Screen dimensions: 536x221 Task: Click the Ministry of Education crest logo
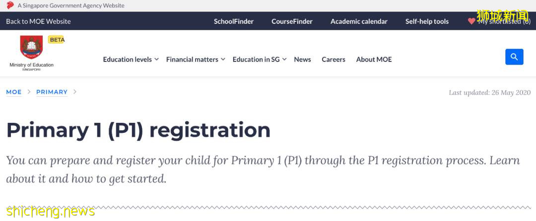[31, 49]
